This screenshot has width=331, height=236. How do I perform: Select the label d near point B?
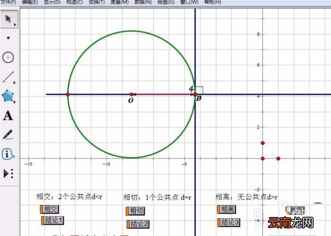point(191,89)
